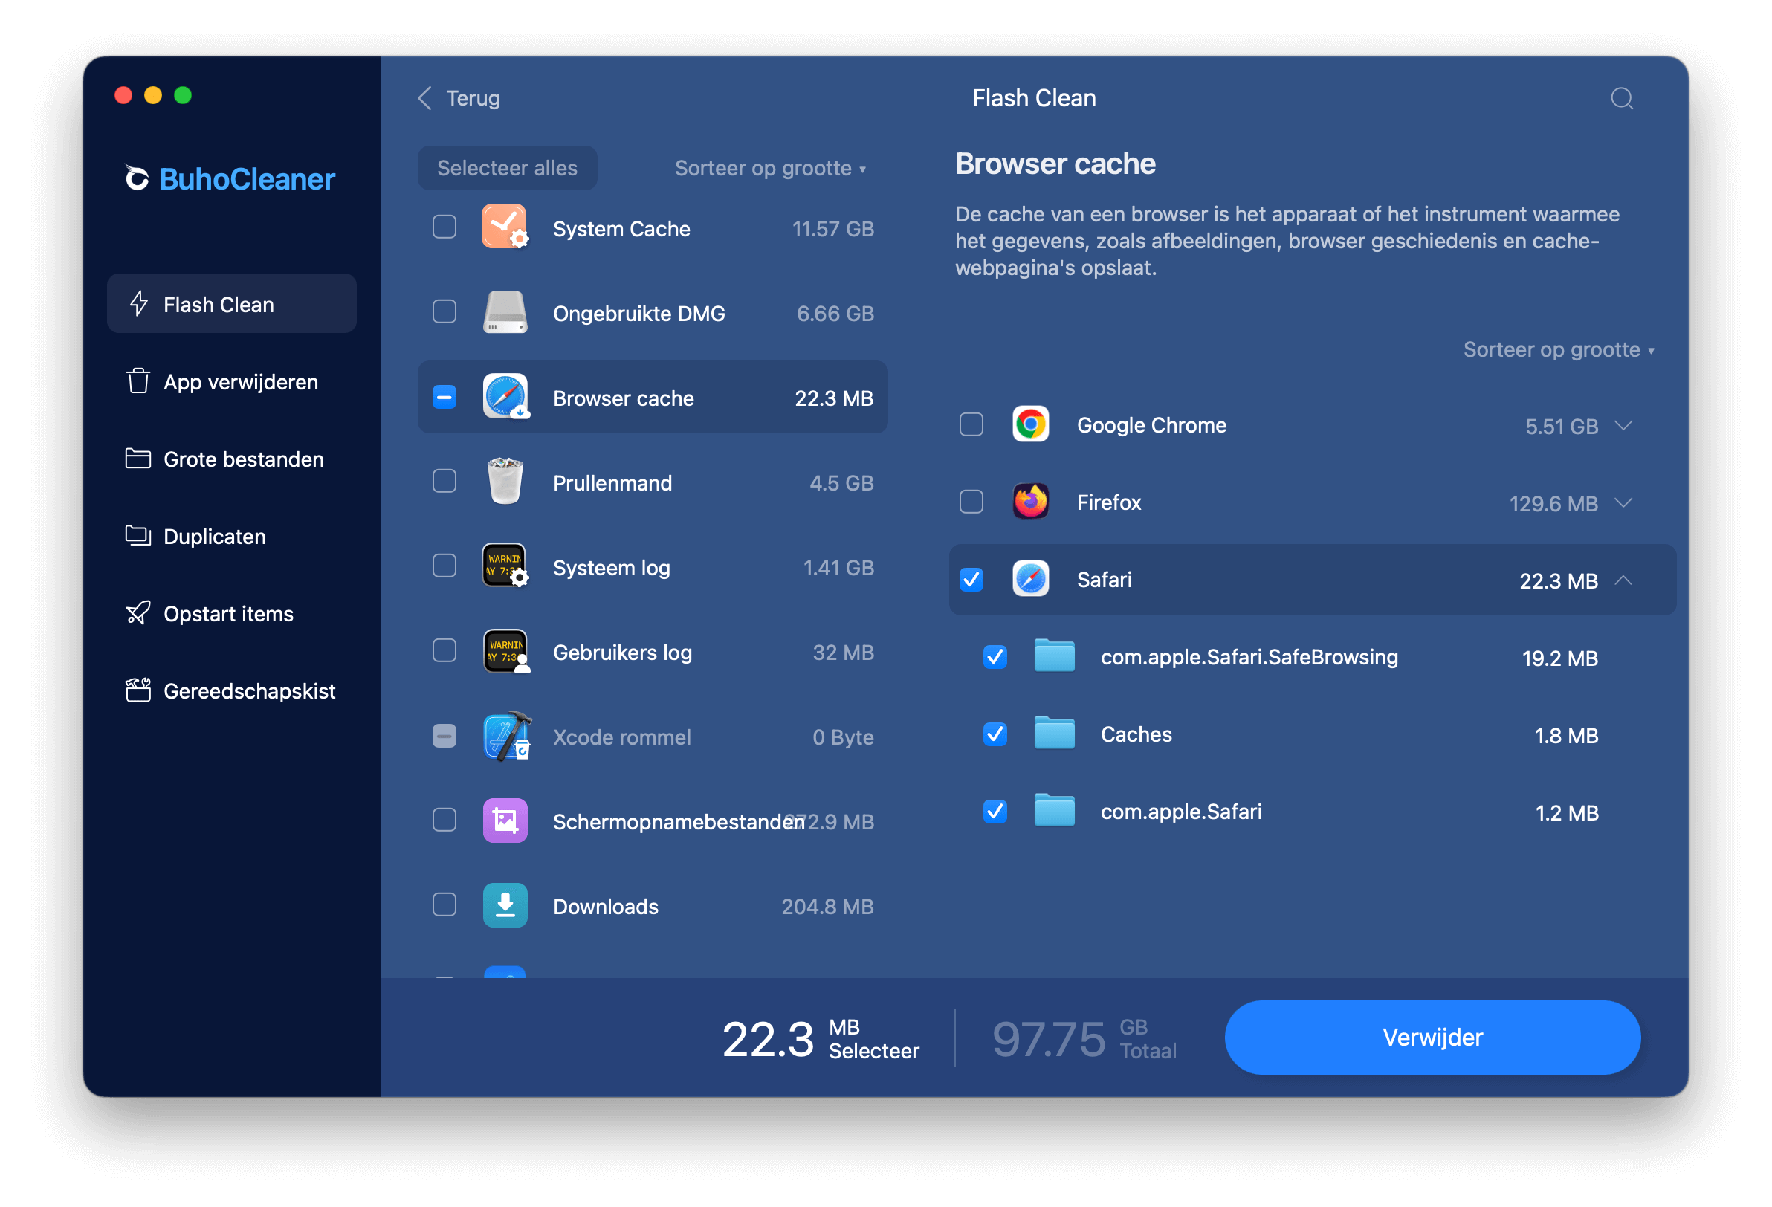The height and width of the screenshot is (1207, 1772).
Task: Open Opstart items in sidebar
Action: [232, 613]
